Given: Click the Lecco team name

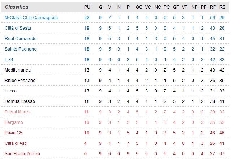Looking at the screenshot, I should 11,91.
